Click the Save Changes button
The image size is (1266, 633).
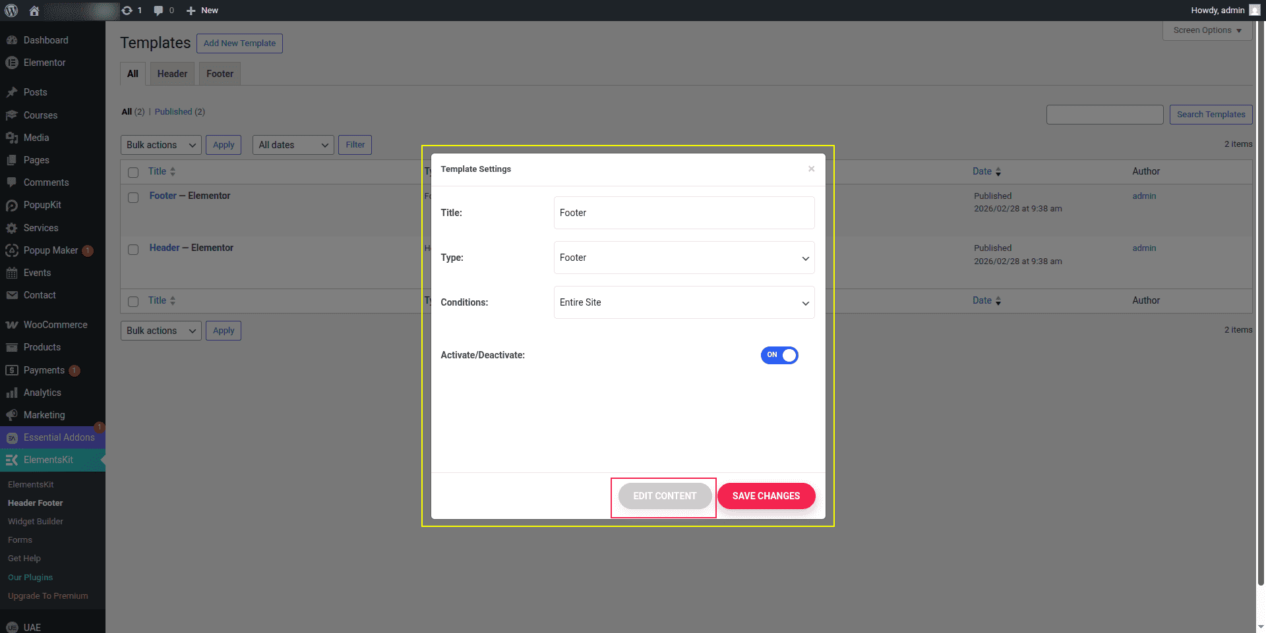(x=766, y=496)
